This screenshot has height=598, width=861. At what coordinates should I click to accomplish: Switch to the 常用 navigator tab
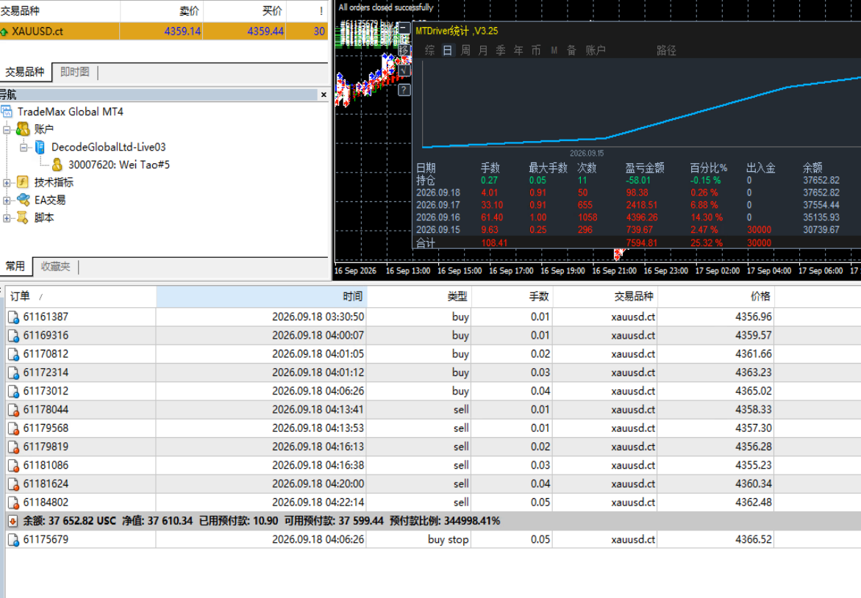[15, 266]
